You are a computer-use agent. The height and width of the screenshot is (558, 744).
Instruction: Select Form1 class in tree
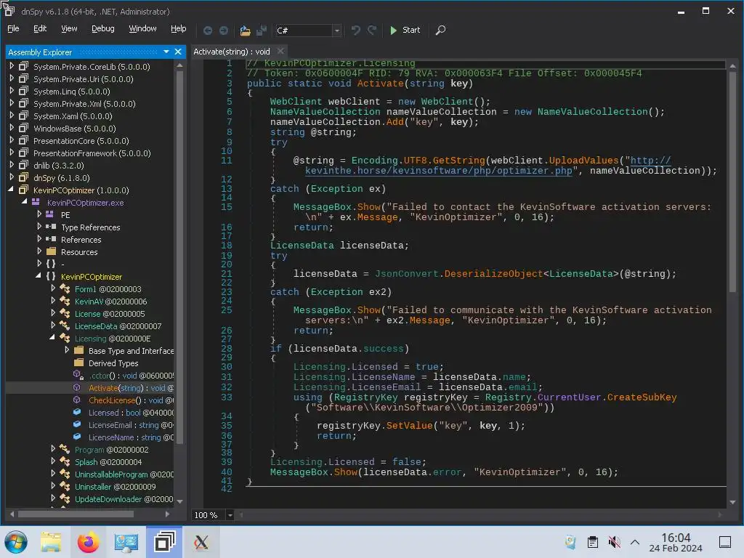[108, 289]
